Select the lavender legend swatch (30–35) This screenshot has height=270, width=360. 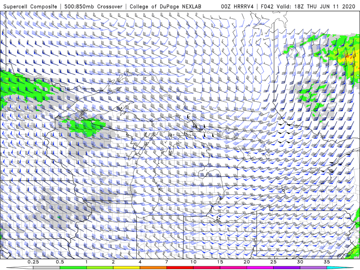coord(313,268)
